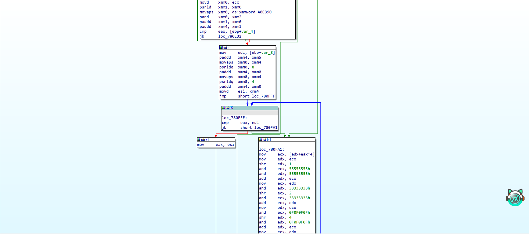Click the 'psrld xmm1, xmm0' instruction

click(220, 7)
